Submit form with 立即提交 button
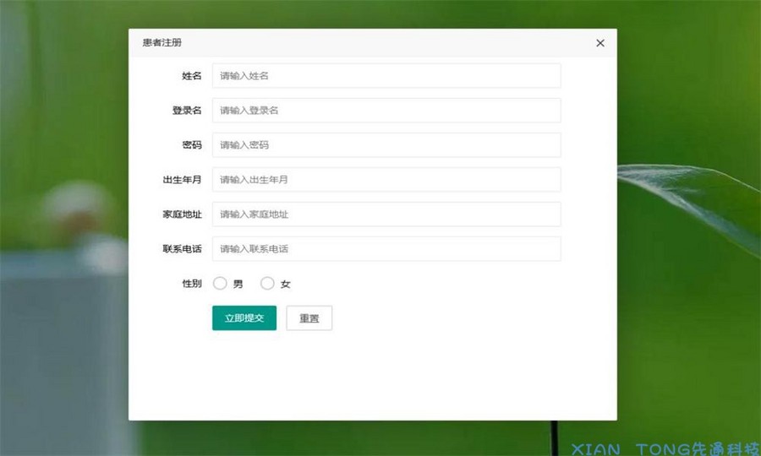Viewport: 761px width, 456px height. tap(244, 318)
